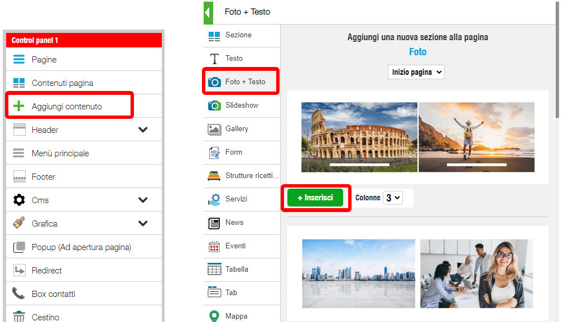This screenshot has height=322, width=563.
Task: Choose the Form content type
Action: pos(242,152)
